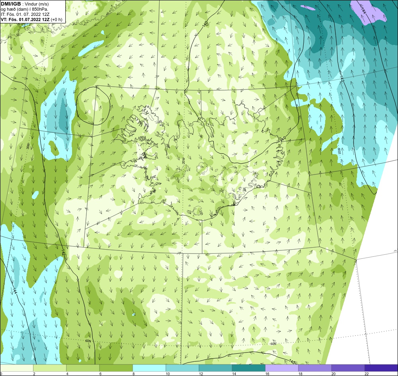Click the dark indigo legend swatch above 22
The width and height of the screenshot is (398, 376).
[381, 368]
